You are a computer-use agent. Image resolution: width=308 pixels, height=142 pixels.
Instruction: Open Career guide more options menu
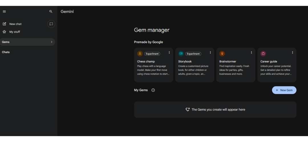tap(293, 53)
